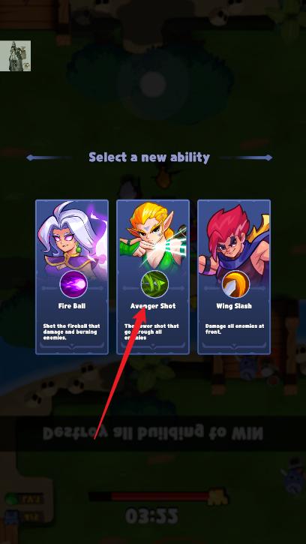Click the 03:52 countdown timer
The width and height of the screenshot is (306, 544).
[x=151, y=516]
